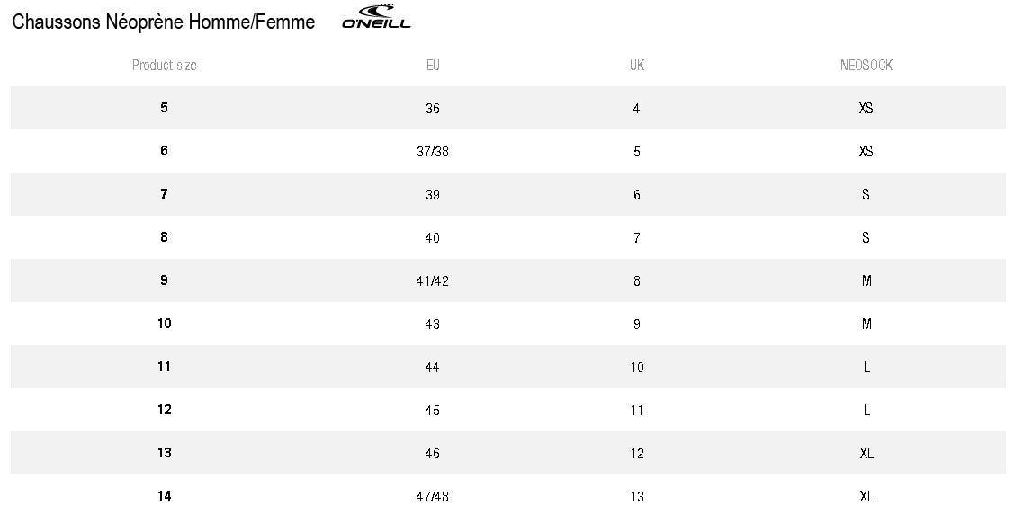Click the O'Neill brand logo
1014x514 pixels.
(376, 17)
